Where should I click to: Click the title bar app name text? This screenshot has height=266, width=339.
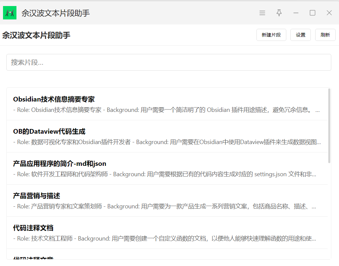coord(56,13)
